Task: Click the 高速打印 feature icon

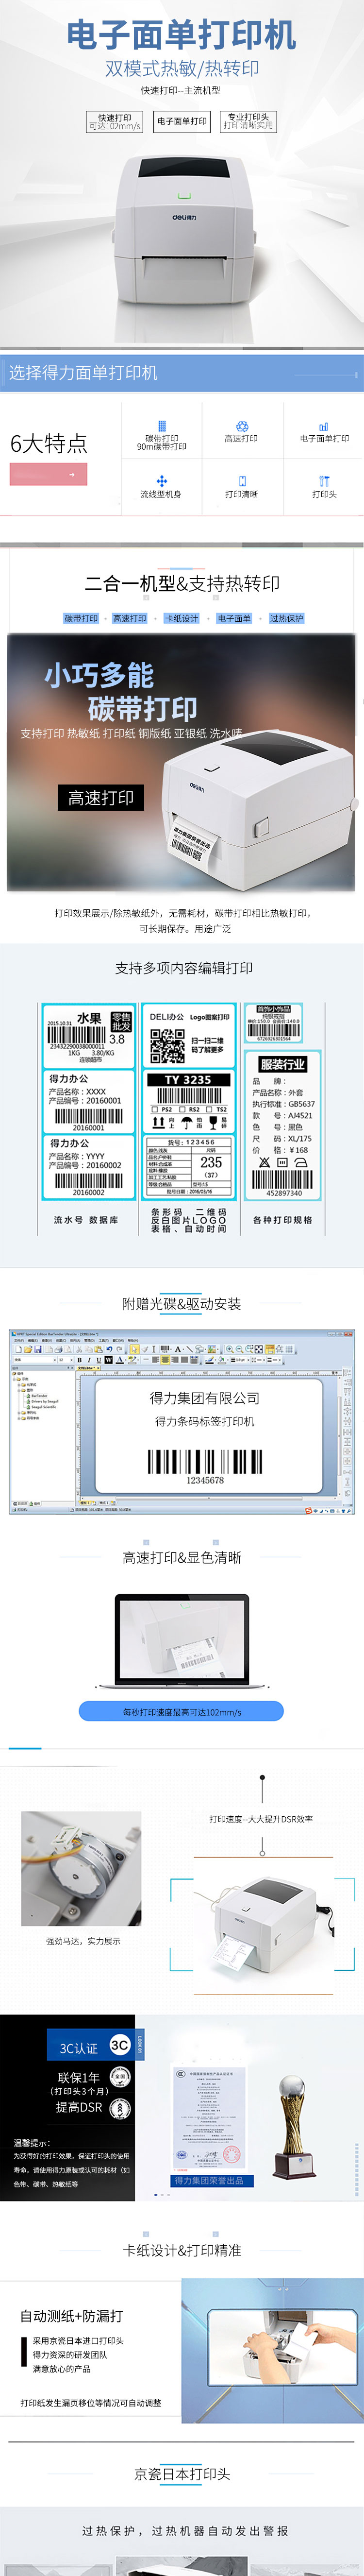Action: [241, 426]
